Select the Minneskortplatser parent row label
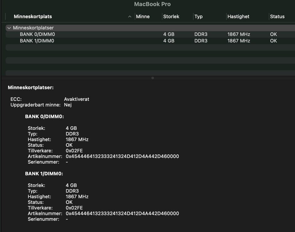Viewport: 295px width, 232px height. (33, 28)
